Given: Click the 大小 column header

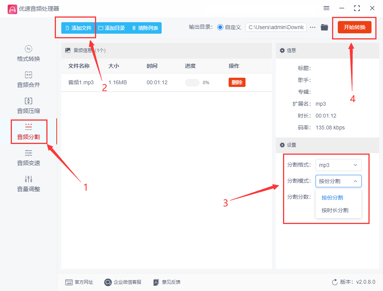Looking at the screenshot, I should pos(114,66).
